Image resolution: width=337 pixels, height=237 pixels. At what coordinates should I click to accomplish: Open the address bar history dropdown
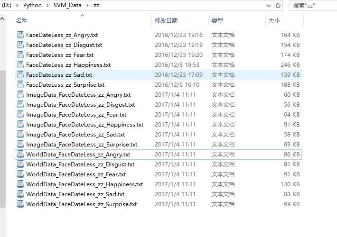click(269, 6)
